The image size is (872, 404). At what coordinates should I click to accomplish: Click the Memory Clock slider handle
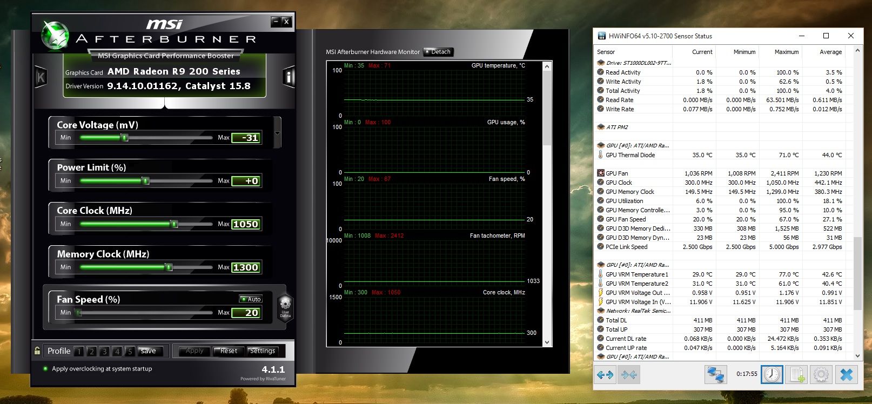pyautogui.click(x=169, y=267)
